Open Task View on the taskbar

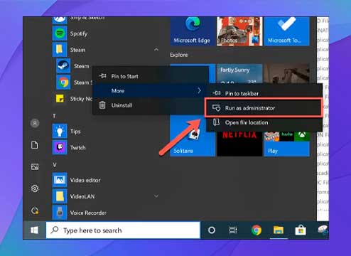click(x=233, y=230)
